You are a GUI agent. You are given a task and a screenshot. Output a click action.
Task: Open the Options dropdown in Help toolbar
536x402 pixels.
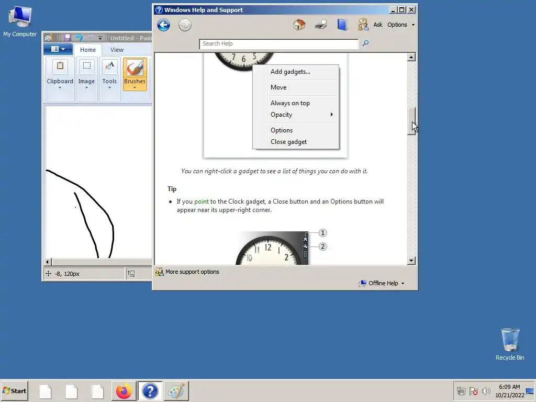click(400, 25)
